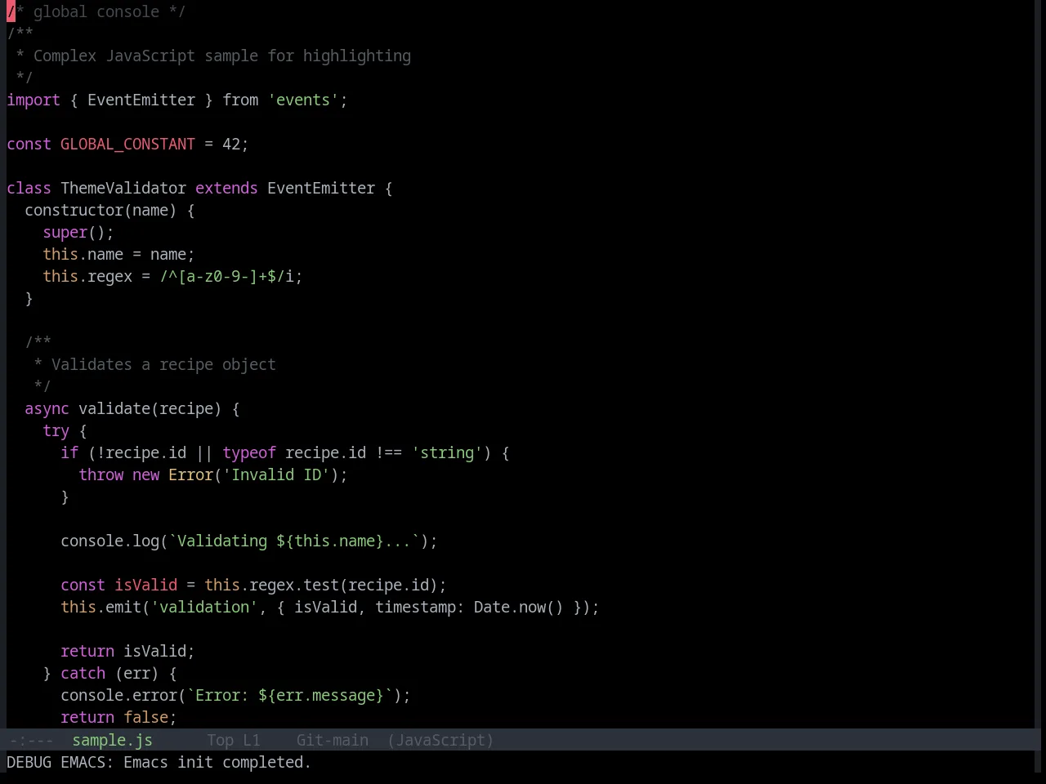
Task: Click the number 42 in the const line
Action: coord(231,144)
